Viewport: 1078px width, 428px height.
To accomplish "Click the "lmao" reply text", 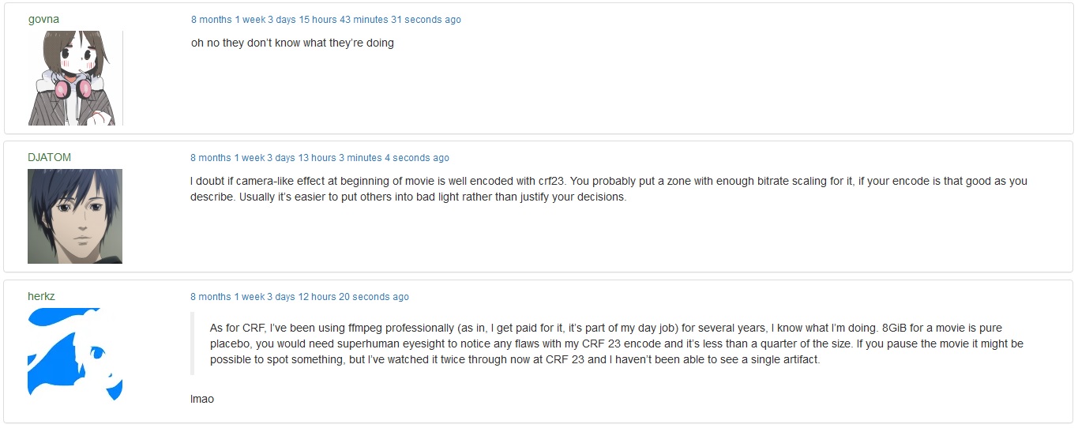I will click(x=202, y=399).
